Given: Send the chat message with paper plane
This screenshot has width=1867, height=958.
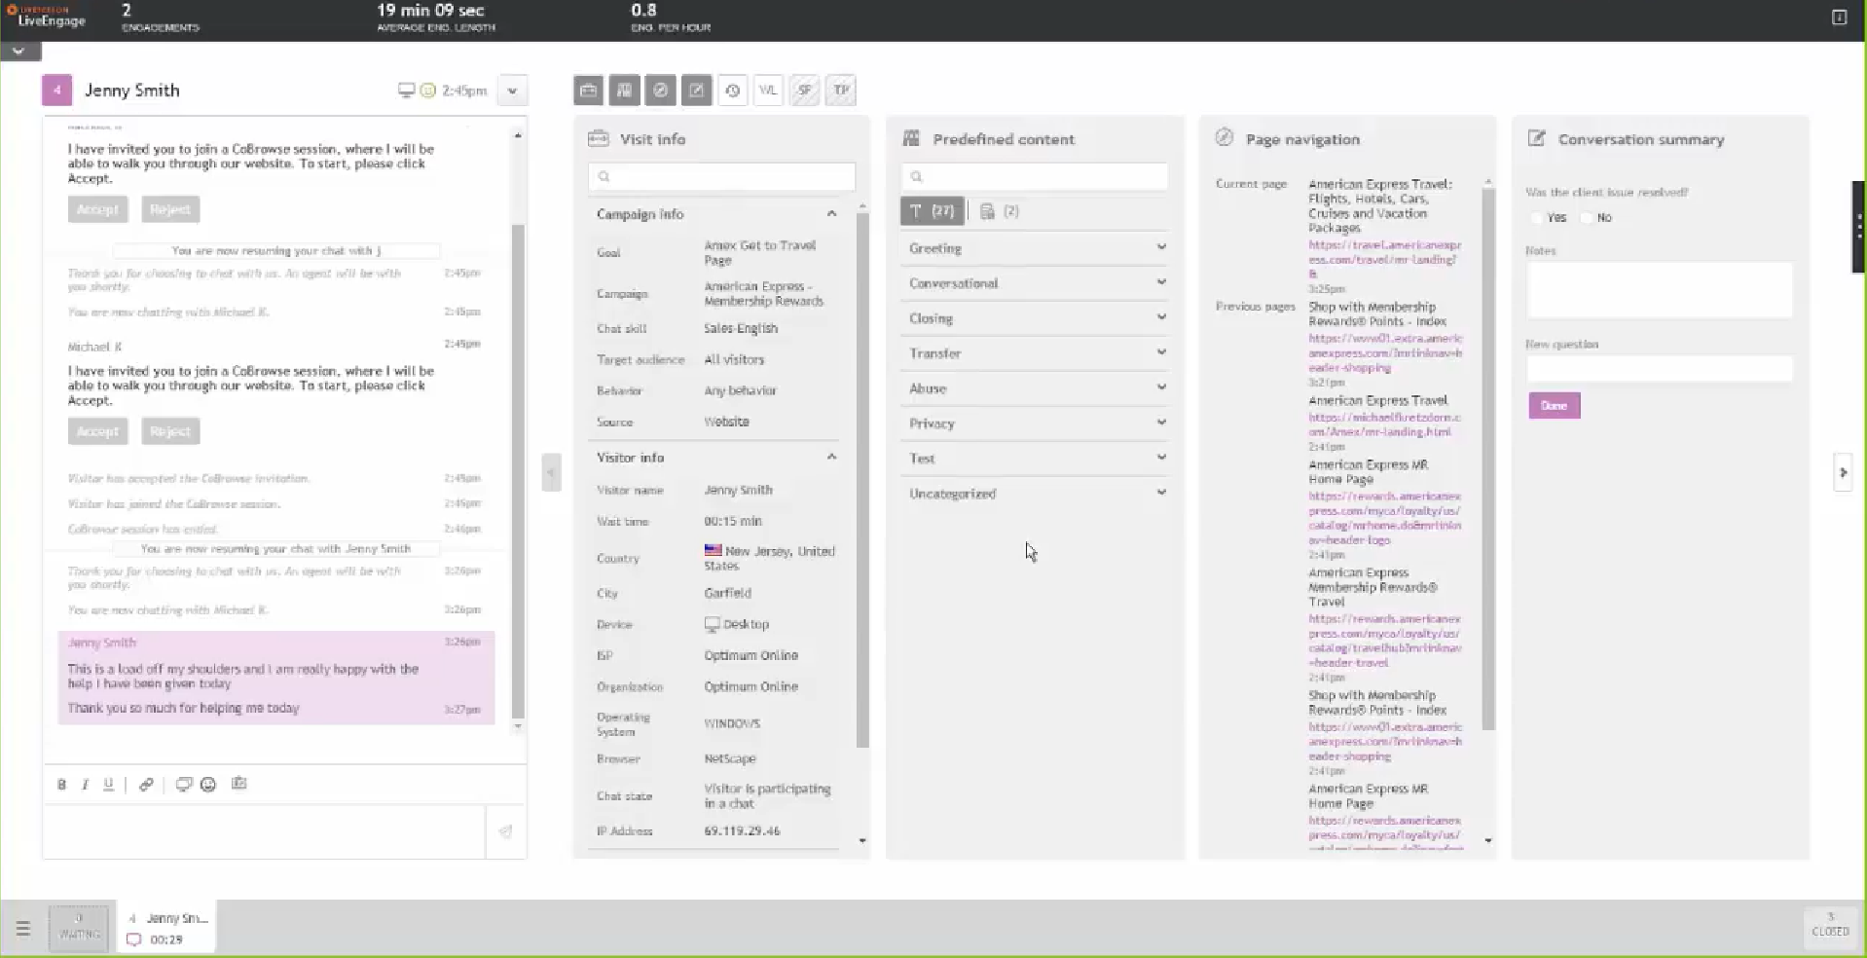Looking at the screenshot, I should point(506,831).
